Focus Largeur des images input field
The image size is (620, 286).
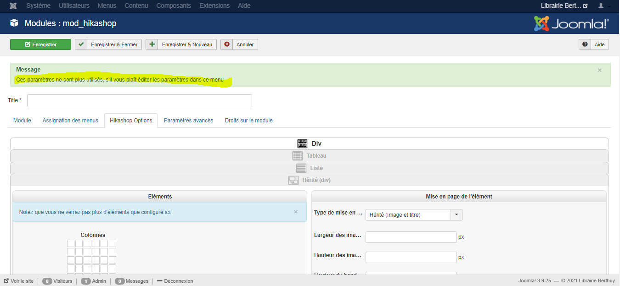411,237
